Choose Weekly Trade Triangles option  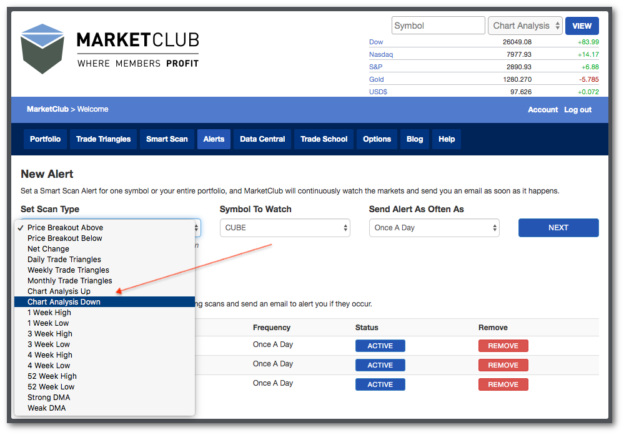[x=105, y=270]
